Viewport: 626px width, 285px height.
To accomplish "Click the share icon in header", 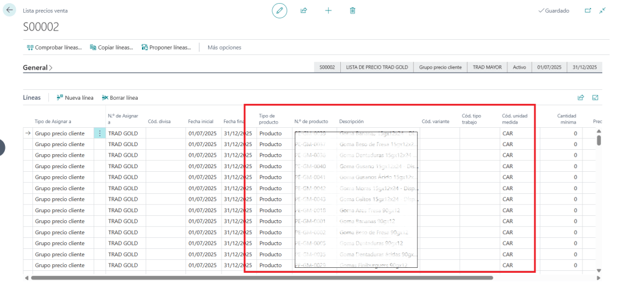I will pyautogui.click(x=304, y=10).
